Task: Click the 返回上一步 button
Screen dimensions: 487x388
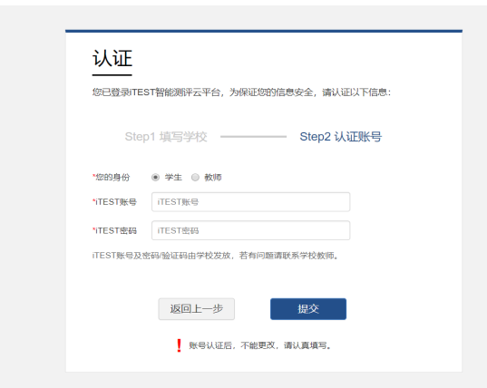Action: (x=196, y=309)
